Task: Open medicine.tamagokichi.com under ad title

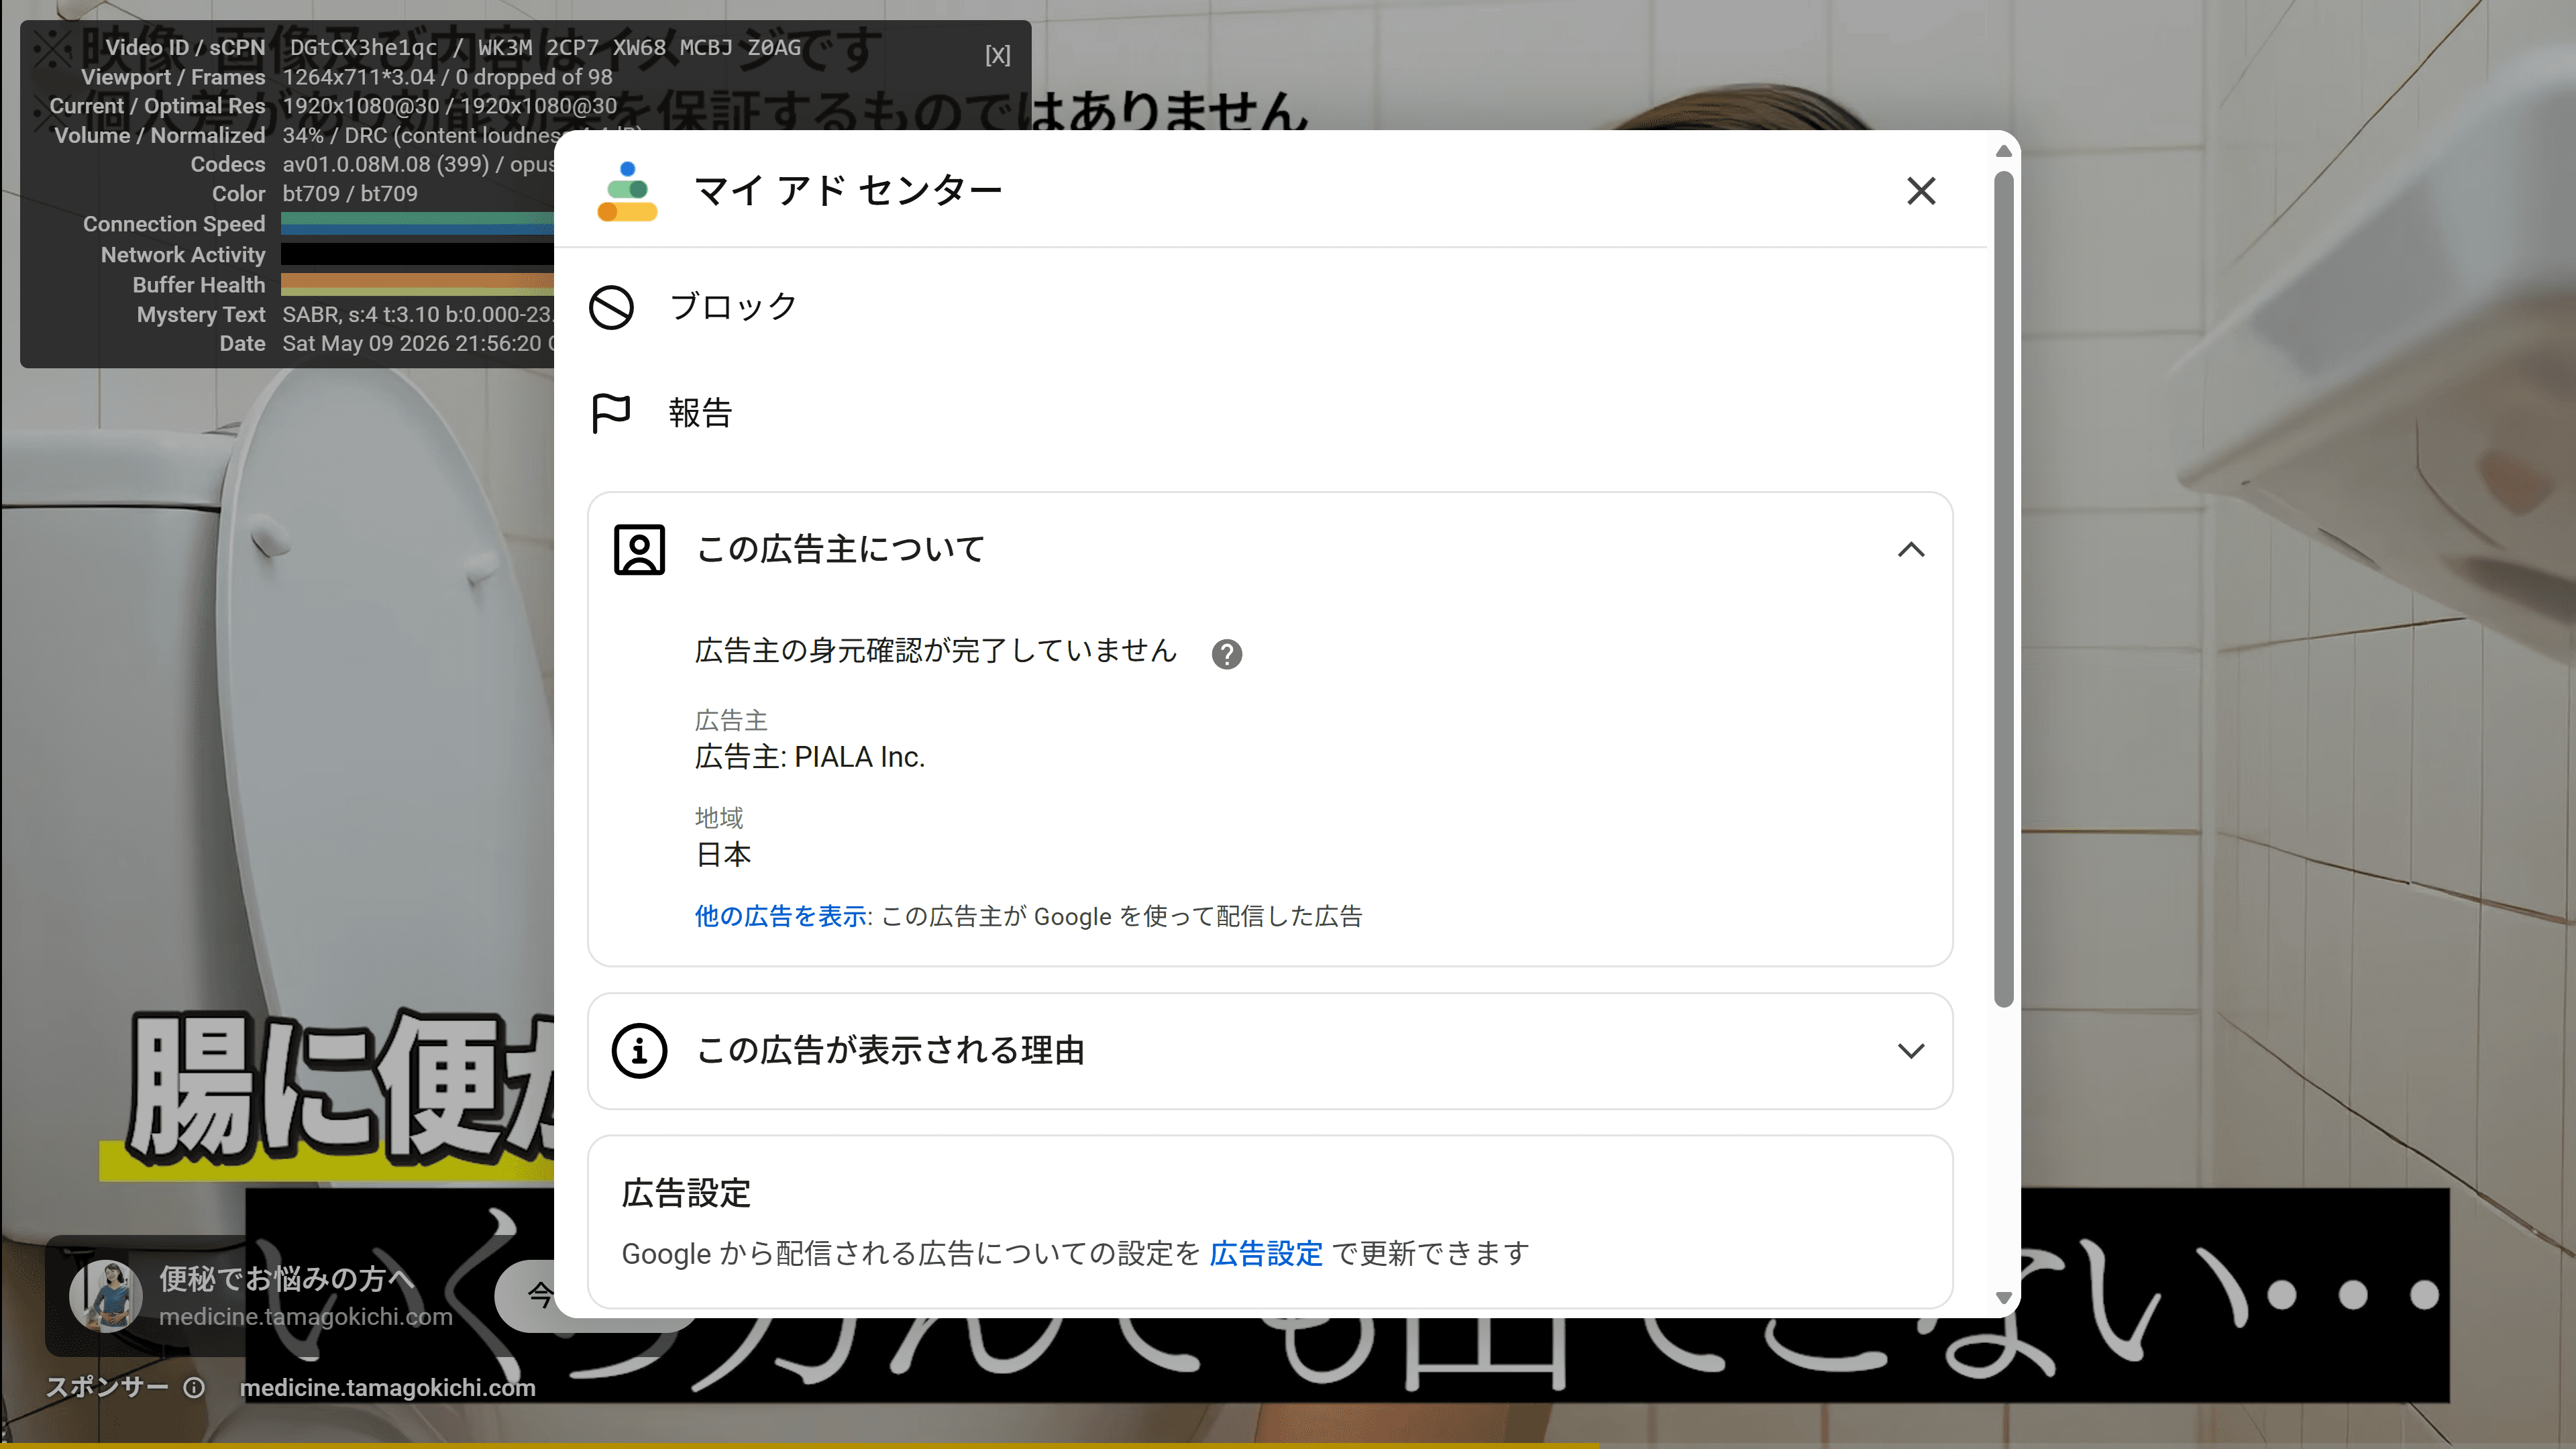Action: (x=306, y=1317)
